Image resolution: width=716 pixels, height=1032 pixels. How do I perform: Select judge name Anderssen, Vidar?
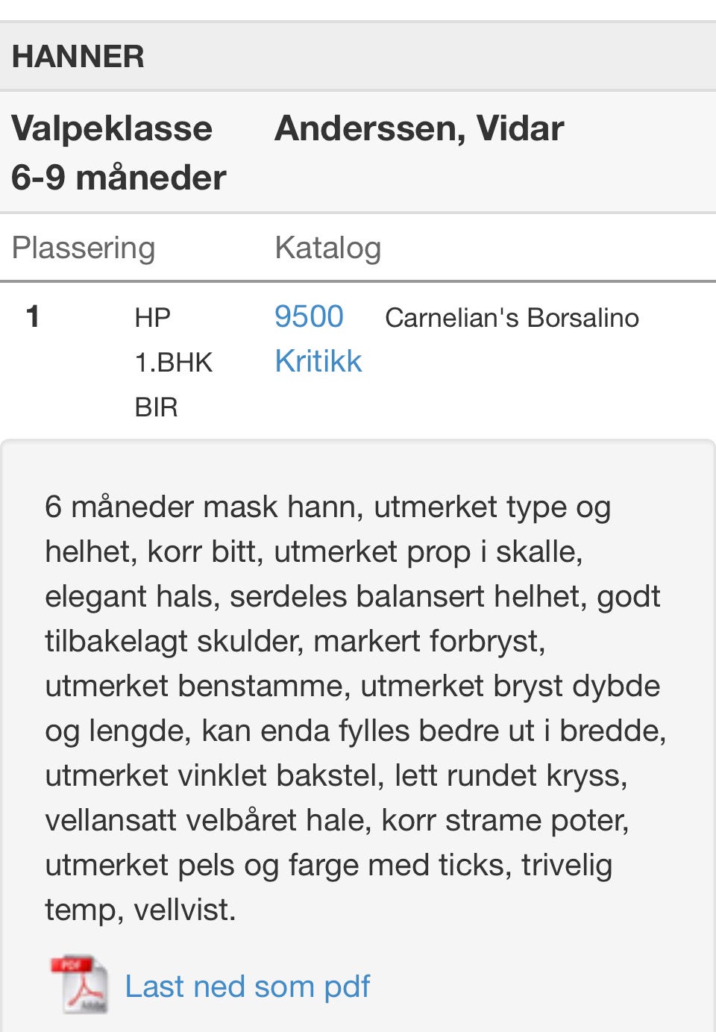coord(419,128)
